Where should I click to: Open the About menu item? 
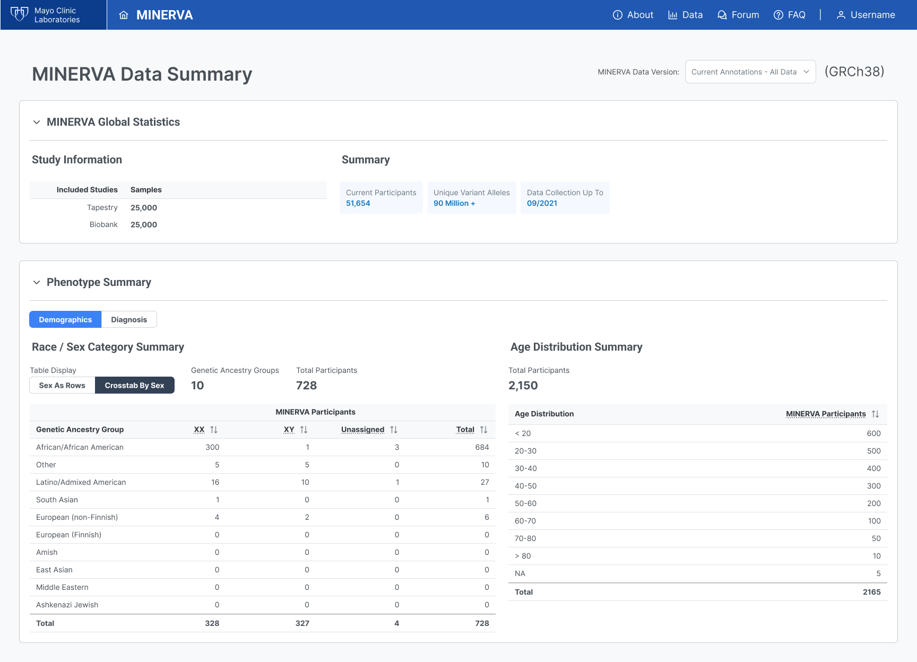click(x=633, y=15)
